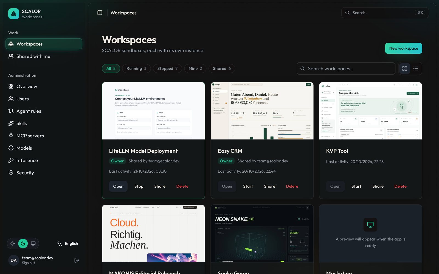439x274 pixels.
Task: Switch to light theme sun toggle
Action: pyautogui.click(x=13, y=243)
